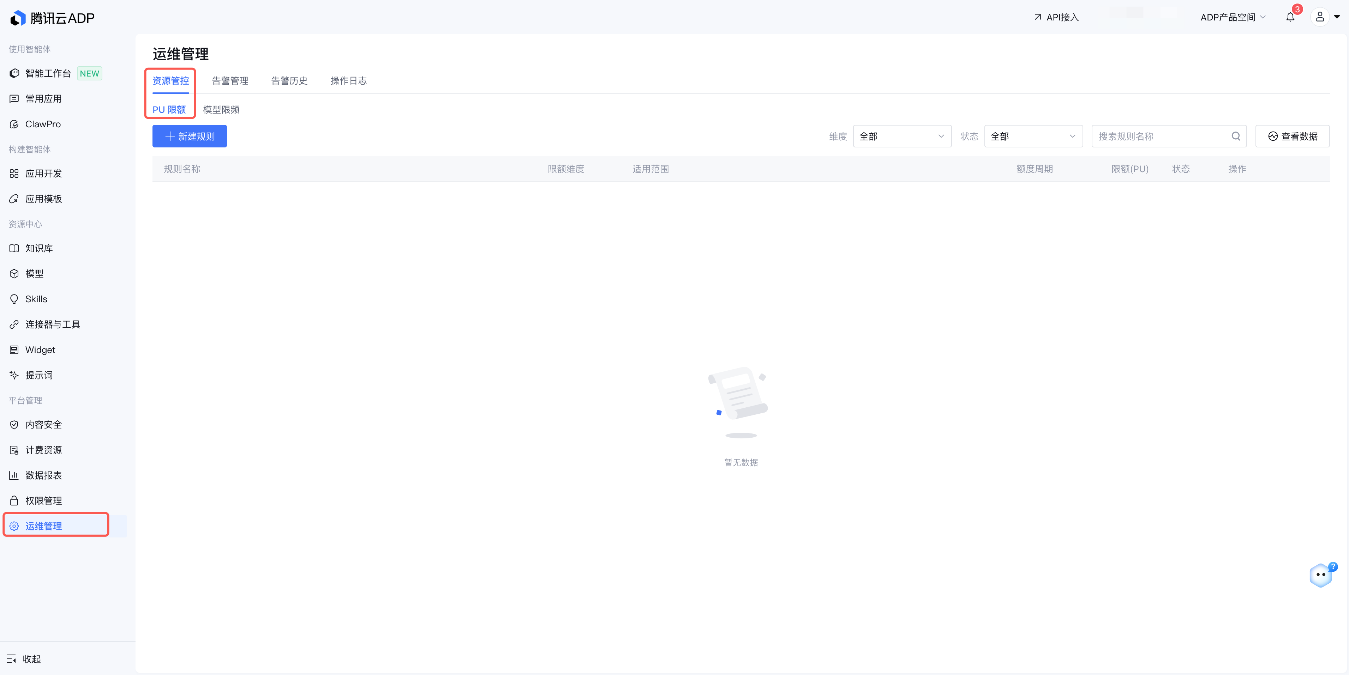Image resolution: width=1349 pixels, height=675 pixels.
Task: Expand the account menu caret
Action: [1337, 17]
